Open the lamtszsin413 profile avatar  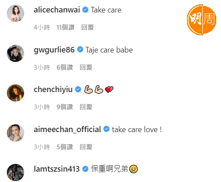click(x=15, y=173)
